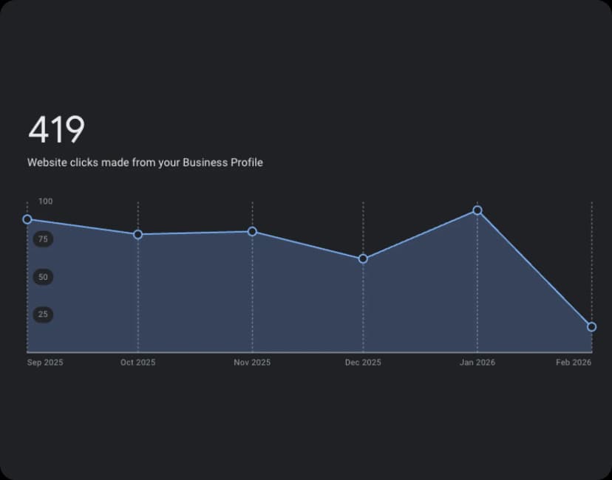Click the Jan 2026 peak data point
Viewport: 612px width, 480px height.
477,210
